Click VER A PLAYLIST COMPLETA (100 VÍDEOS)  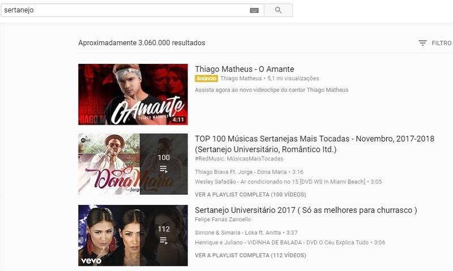point(250,195)
